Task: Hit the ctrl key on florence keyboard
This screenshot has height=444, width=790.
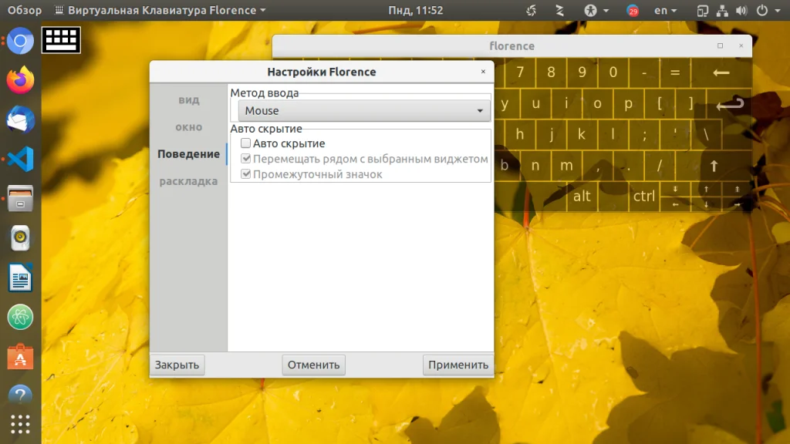Action: tap(644, 196)
